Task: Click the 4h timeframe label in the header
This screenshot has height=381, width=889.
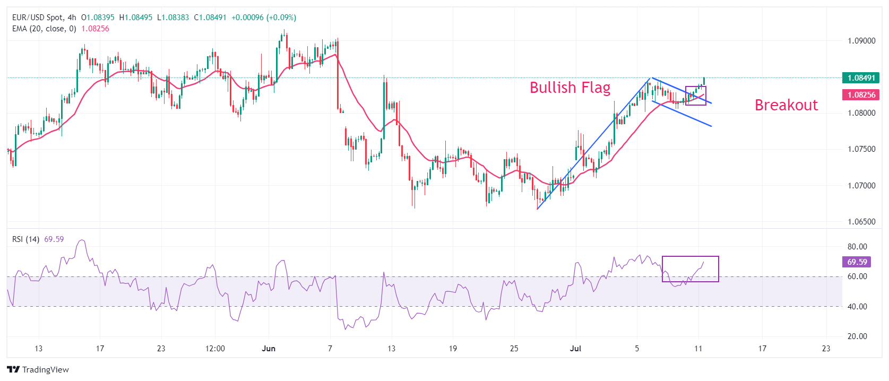Action: click(72, 18)
